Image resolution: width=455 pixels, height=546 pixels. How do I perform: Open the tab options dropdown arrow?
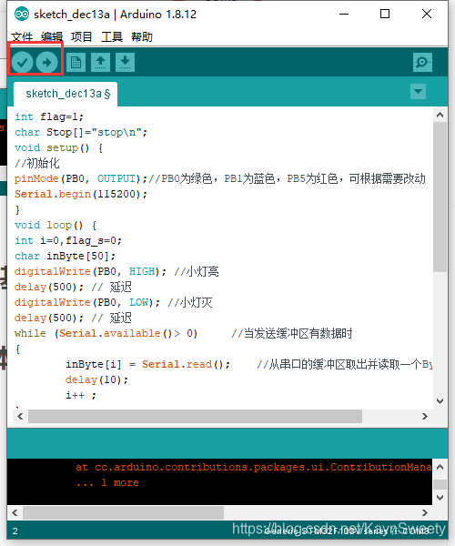click(x=418, y=92)
